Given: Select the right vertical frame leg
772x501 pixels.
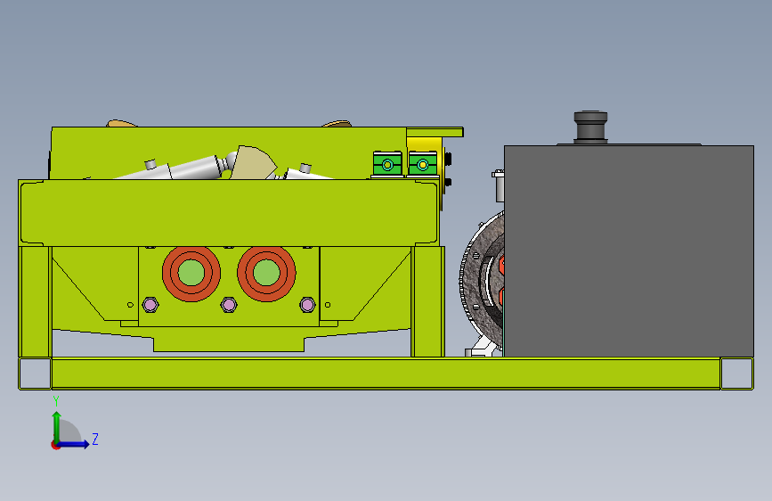Looking at the screenshot, I should (427, 301).
